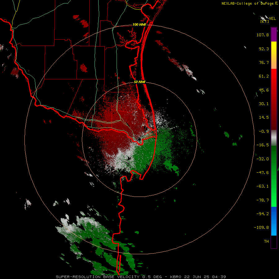Select the -47.6 legend value
The height and width of the screenshot is (279, 279).
[x=263, y=173]
